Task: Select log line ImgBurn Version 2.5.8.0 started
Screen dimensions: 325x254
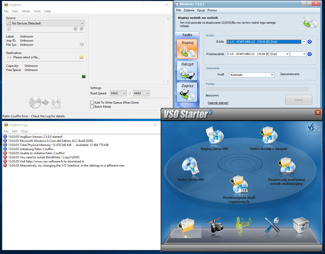Action: point(35,137)
